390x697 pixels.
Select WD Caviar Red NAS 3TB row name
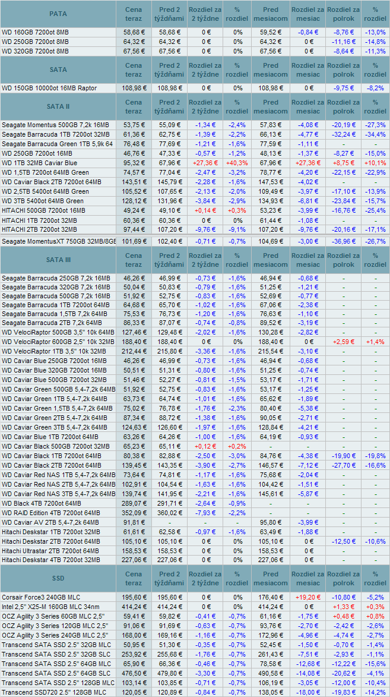[59, 493]
